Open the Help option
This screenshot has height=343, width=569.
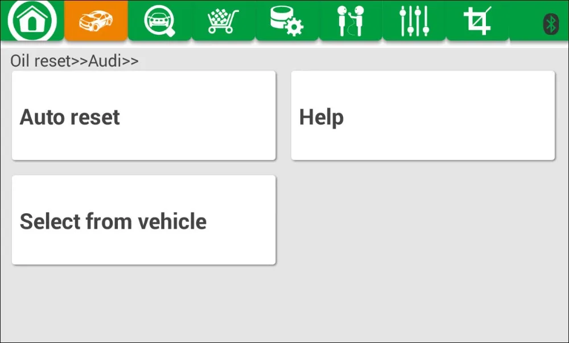(321, 117)
